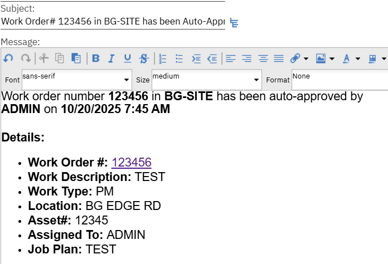388x264 pixels.
Task: Open the text color picker
Action: (x=347, y=58)
